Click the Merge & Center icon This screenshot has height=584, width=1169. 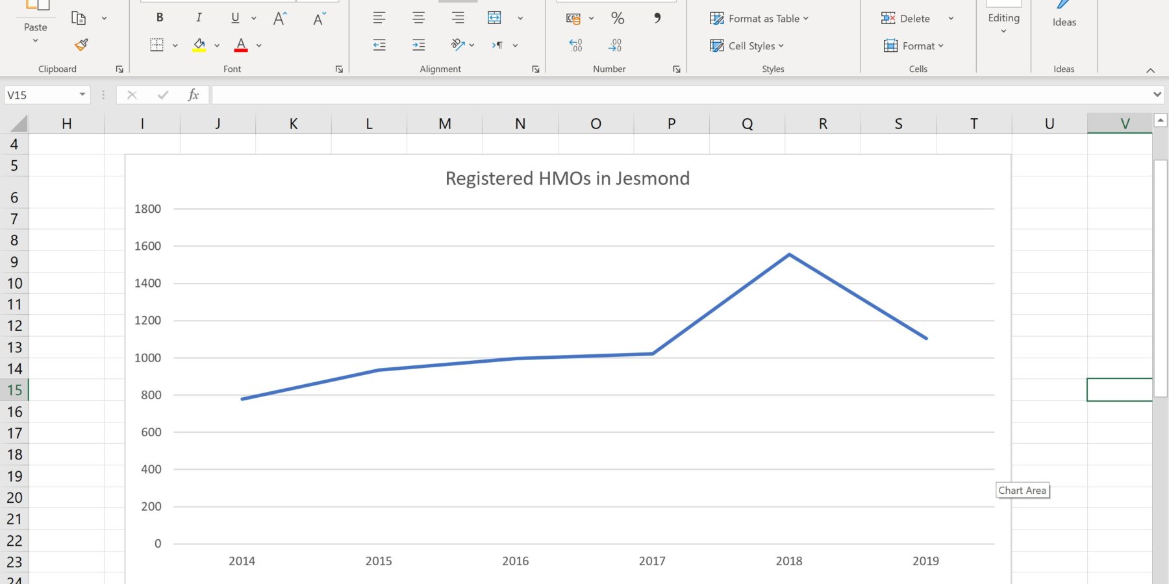click(x=494, y=18)
